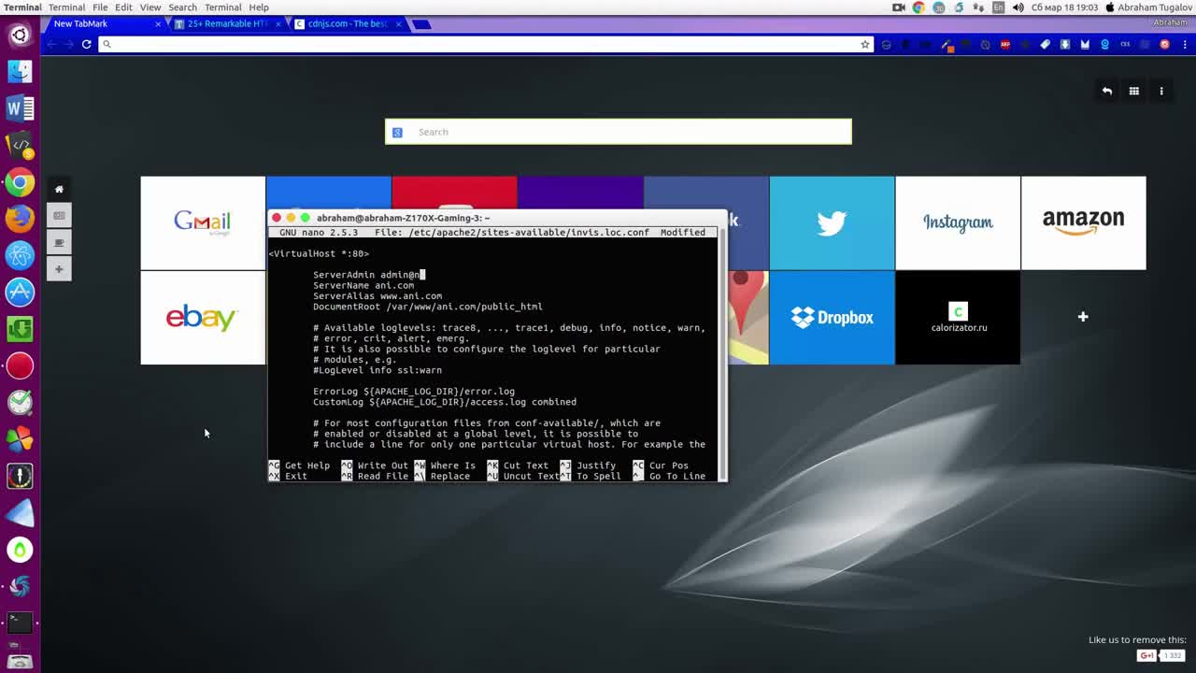Click the sidebar plus icon below the home icon
This screenshot has width=1196, height=673.
[59, 269]
